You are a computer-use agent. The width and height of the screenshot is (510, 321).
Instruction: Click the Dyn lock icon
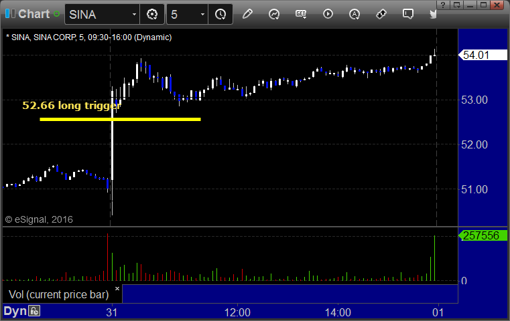click(34, 311)
